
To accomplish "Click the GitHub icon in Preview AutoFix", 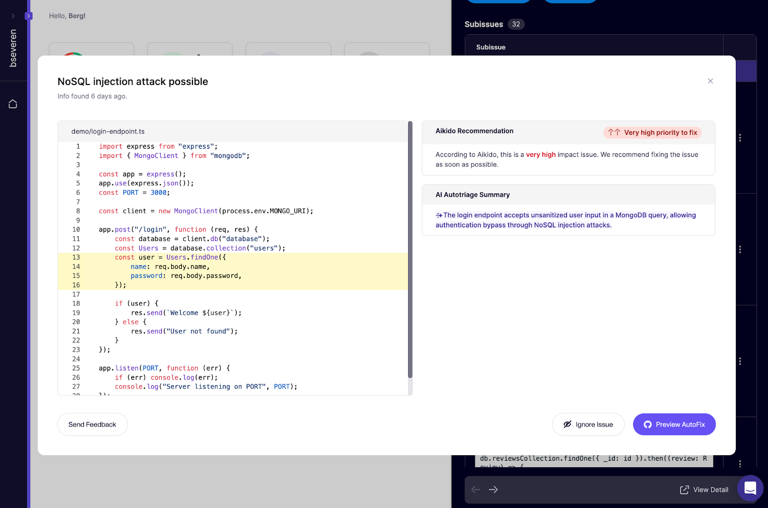I will pyautogui.click(x=648, y=425).
